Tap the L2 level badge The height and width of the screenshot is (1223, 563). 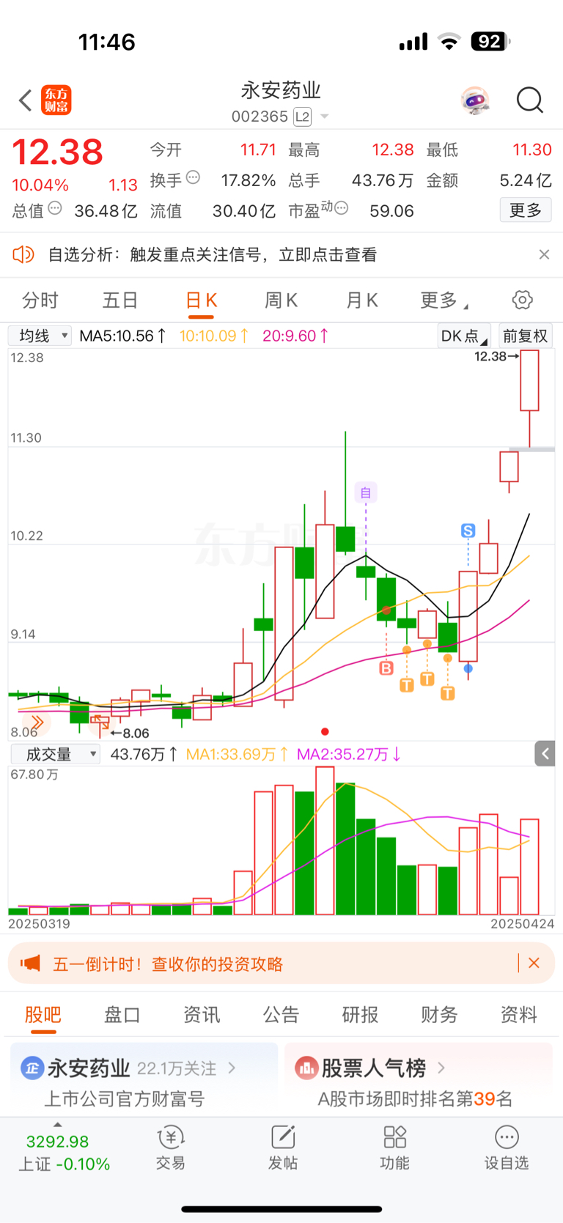coord(302,117)
